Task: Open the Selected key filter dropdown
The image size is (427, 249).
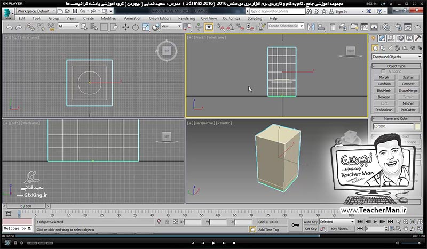Action: [x=337, y=222]
